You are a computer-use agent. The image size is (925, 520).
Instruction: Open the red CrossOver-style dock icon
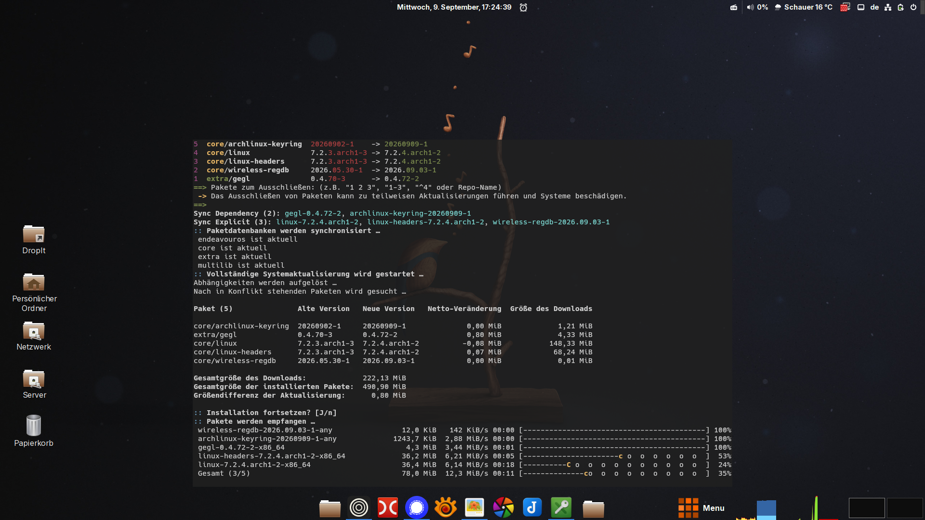point(388,507)
